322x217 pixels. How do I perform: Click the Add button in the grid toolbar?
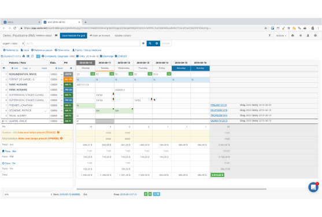[x=14, y=68]
